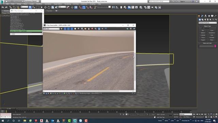The height and width of the screenshot is (123, 218).
Task: Click monochromatic mode icon in frame buffer
Action: [x=79, y=29]
